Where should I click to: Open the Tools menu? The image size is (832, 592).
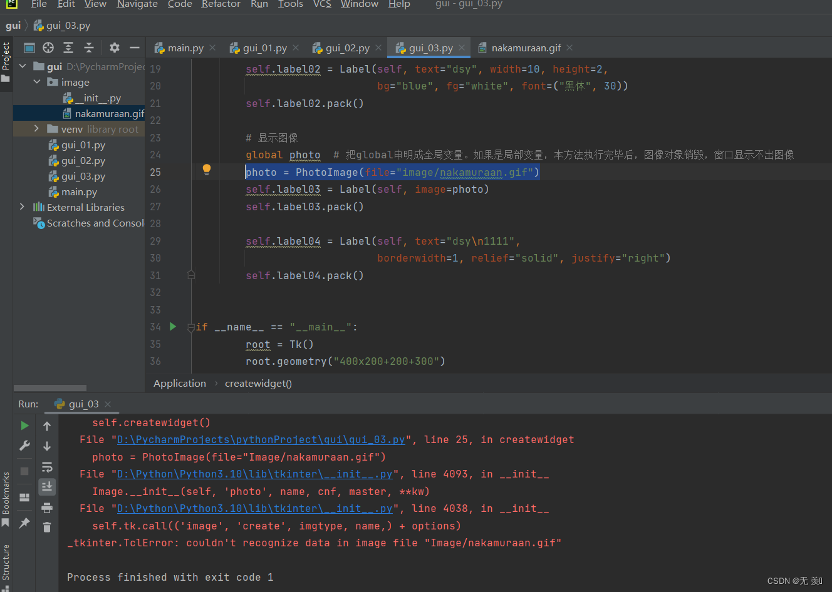291,4
